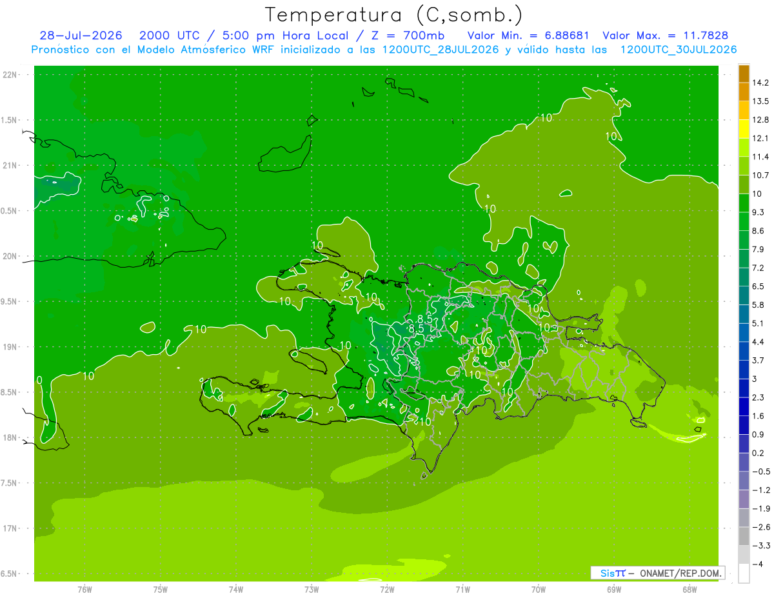Screen dimensions: 774x598
Task: Click the "73W" longitude axis label
Action: click(312, 589)
